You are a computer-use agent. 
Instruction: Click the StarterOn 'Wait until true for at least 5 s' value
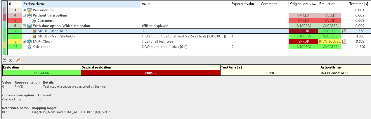tap(184, 36)
